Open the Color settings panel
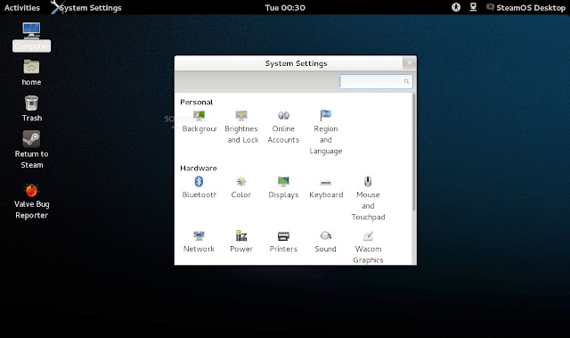 (x=241, y=187)
